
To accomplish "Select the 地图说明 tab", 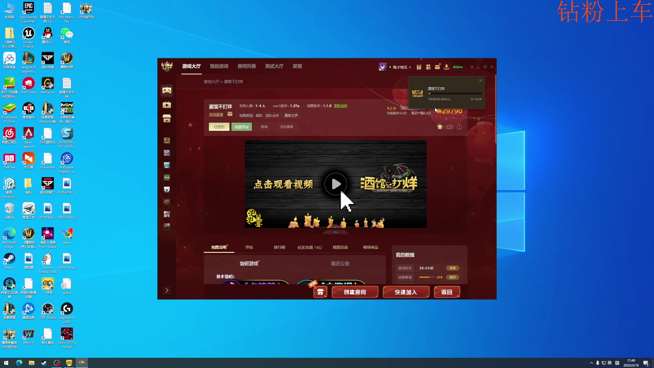I will tap(219, 247).
